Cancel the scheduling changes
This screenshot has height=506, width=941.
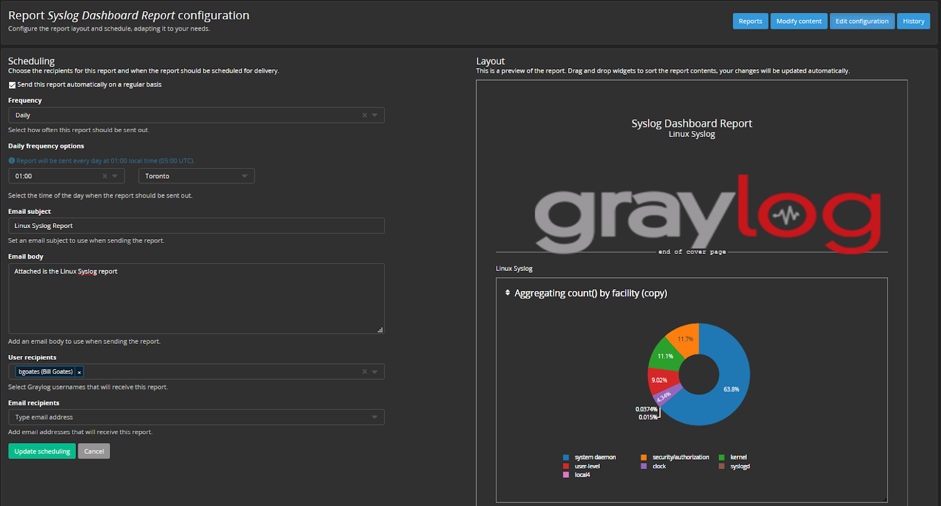[x=94, y=451]
